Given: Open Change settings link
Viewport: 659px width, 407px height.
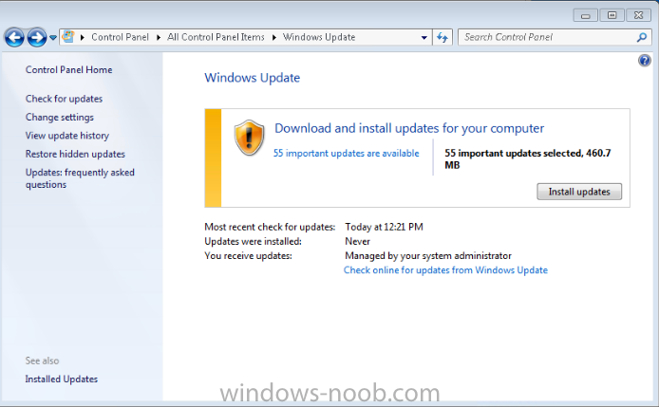Looking at the screenshot, I should point(60,118).
